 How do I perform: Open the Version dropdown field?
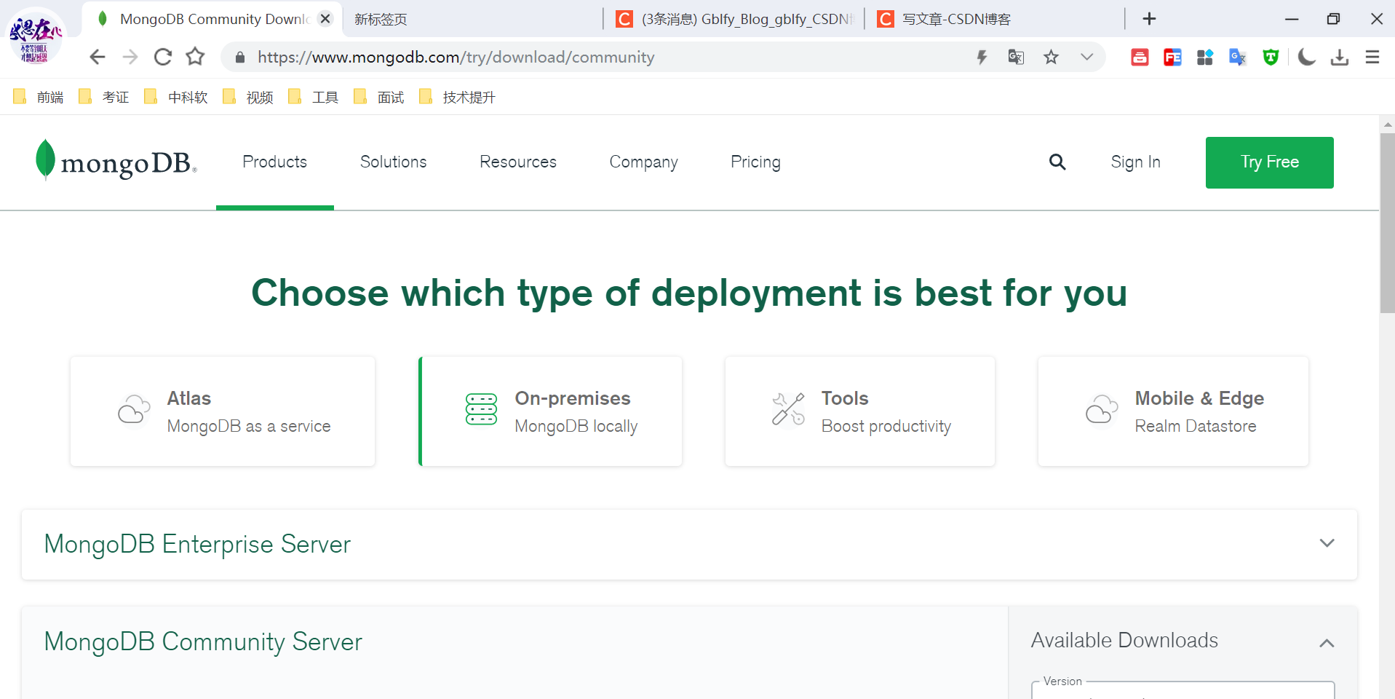[1183, 690]
